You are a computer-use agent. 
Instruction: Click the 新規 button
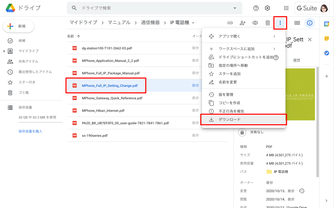point(19,26)
